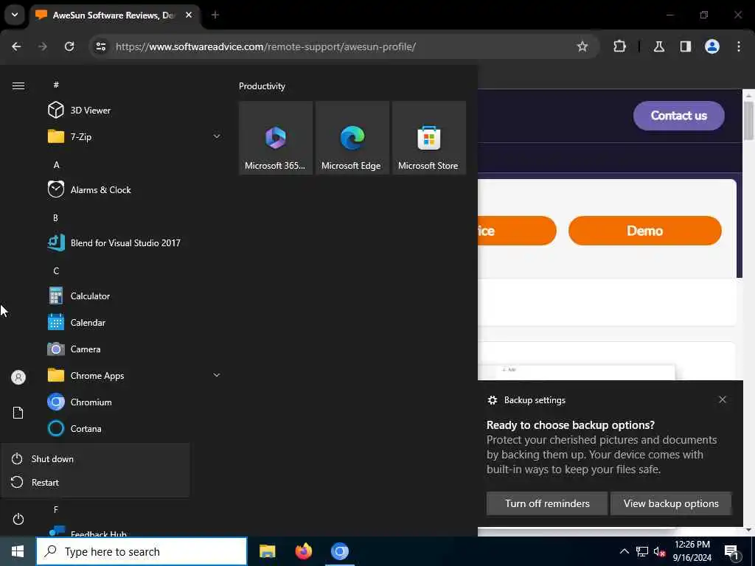Reload the current page
Image resolution: width=755 pixels, height=566 pixels.
coord(69,46)
